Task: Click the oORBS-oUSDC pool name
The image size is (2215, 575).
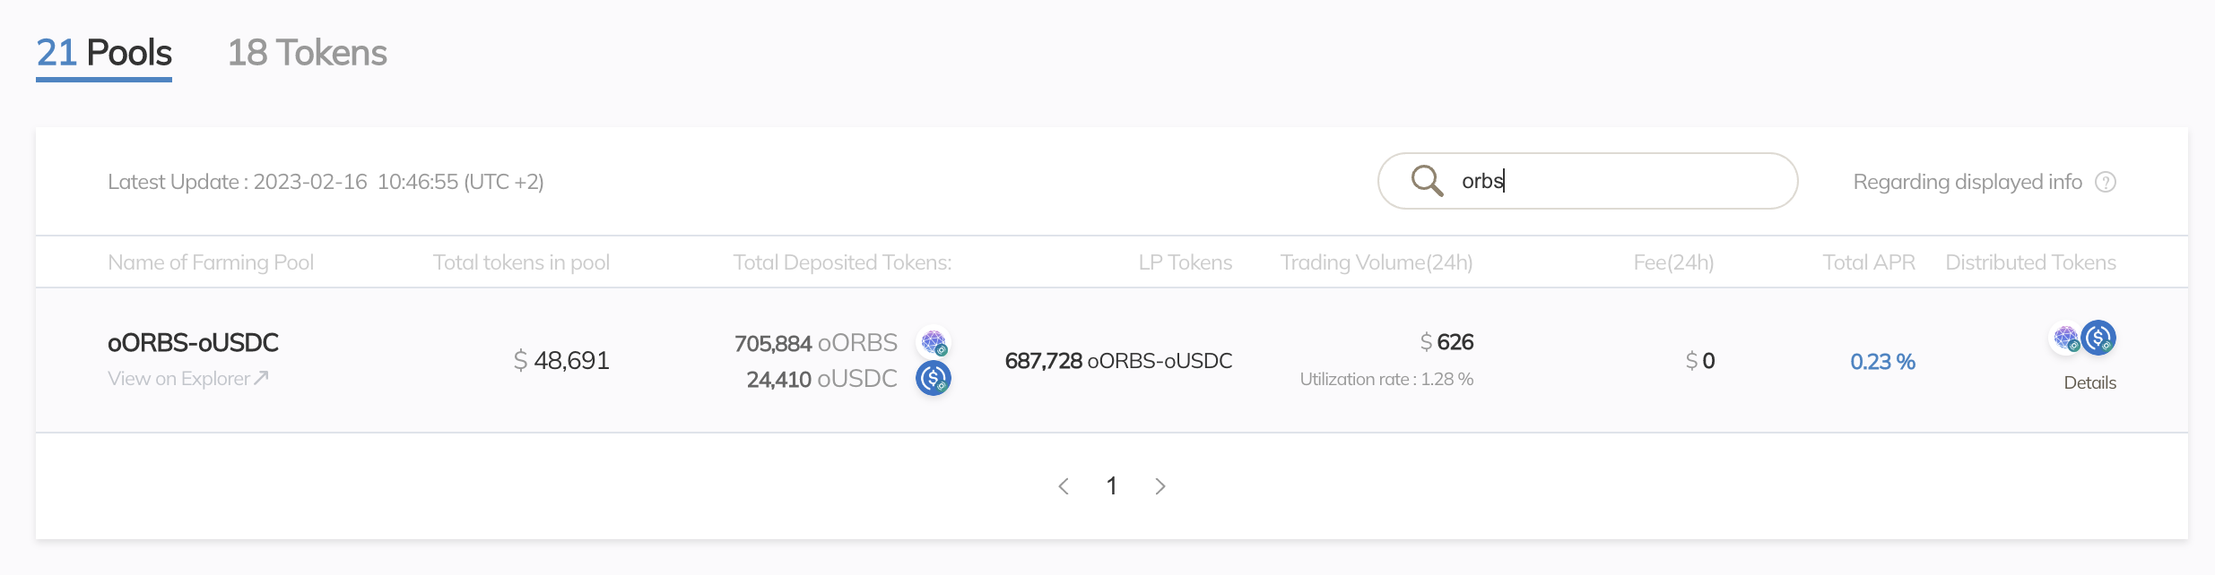Action: pyautogui.click(x=193, y=342)
